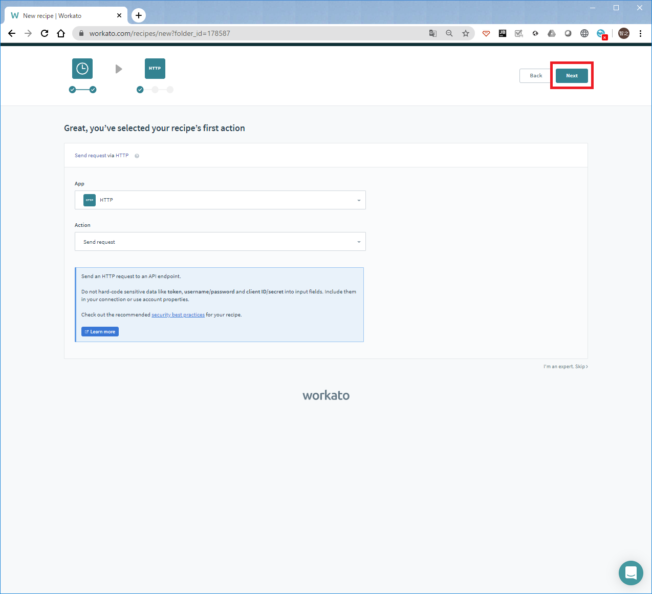Click the globe extension icon
Image resolution: width=652 pixels, height=594 pixels.
pos(584,33)
